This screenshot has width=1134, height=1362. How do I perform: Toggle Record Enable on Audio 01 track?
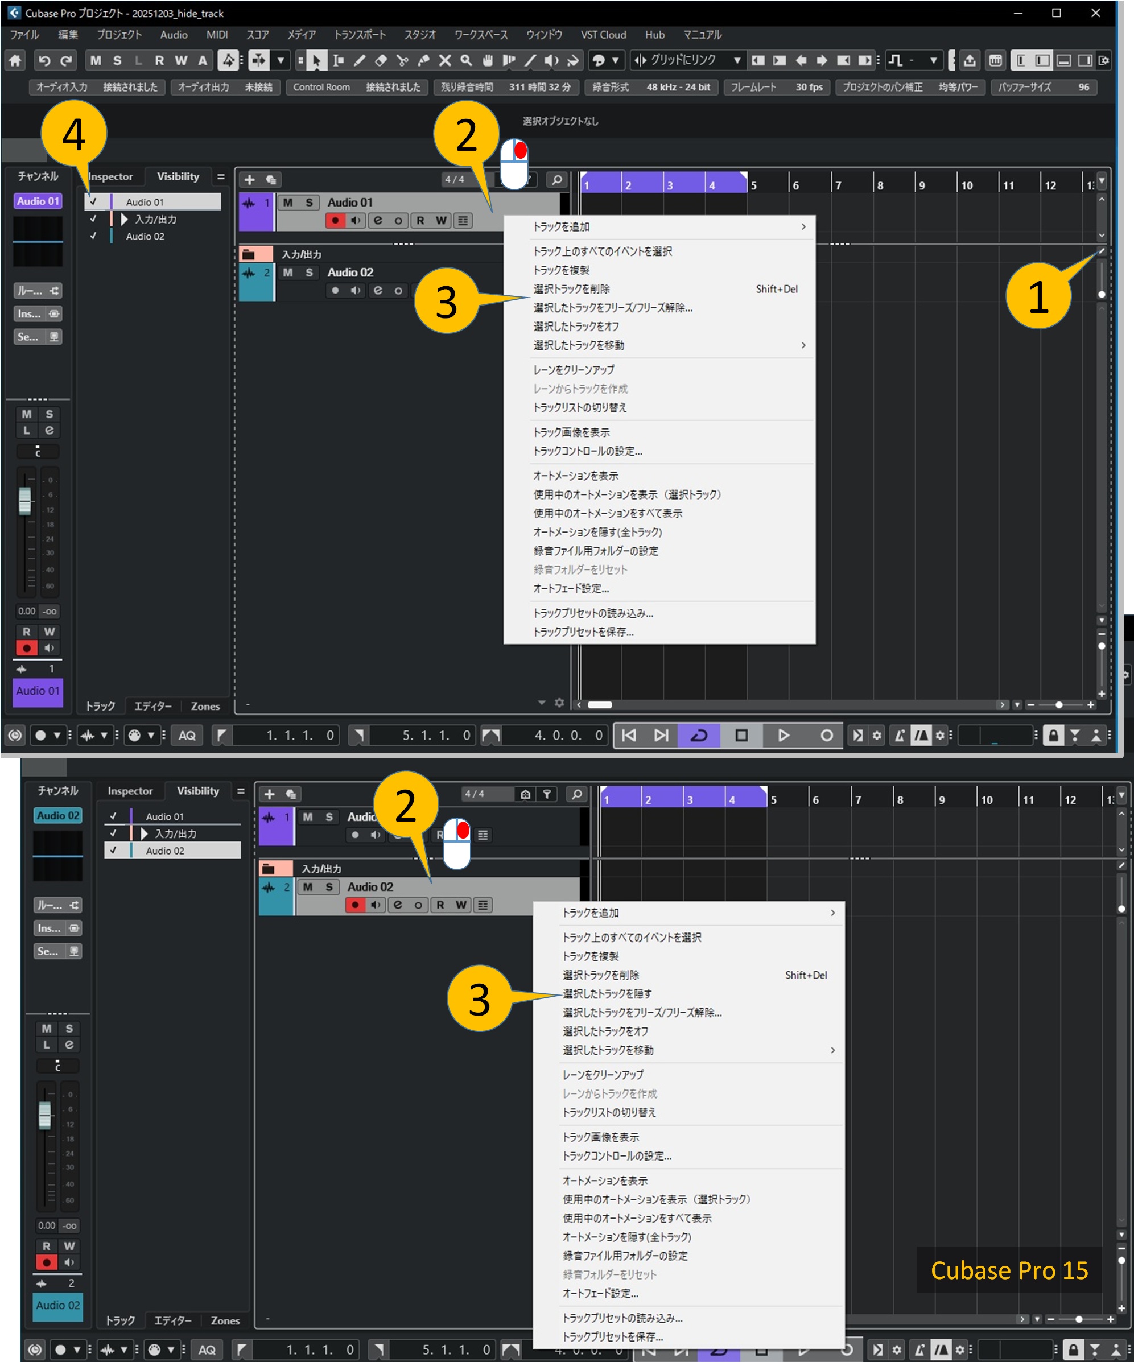(335, 221)
